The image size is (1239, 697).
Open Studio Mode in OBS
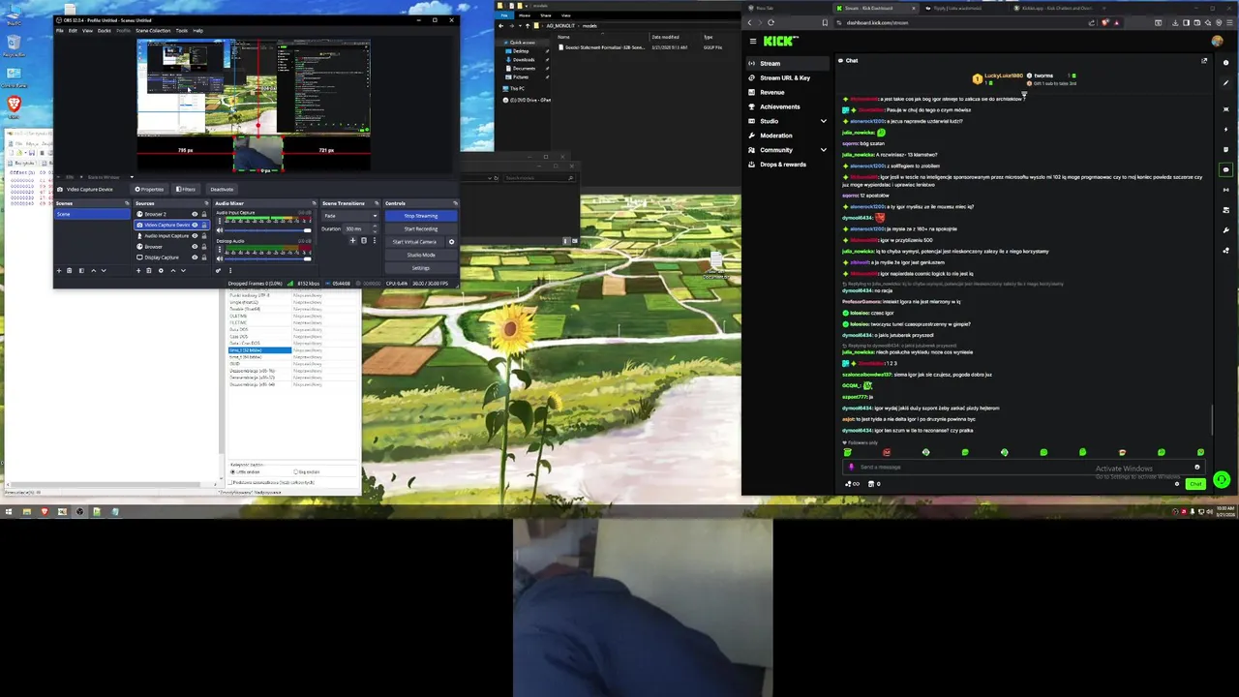(421, 255)
